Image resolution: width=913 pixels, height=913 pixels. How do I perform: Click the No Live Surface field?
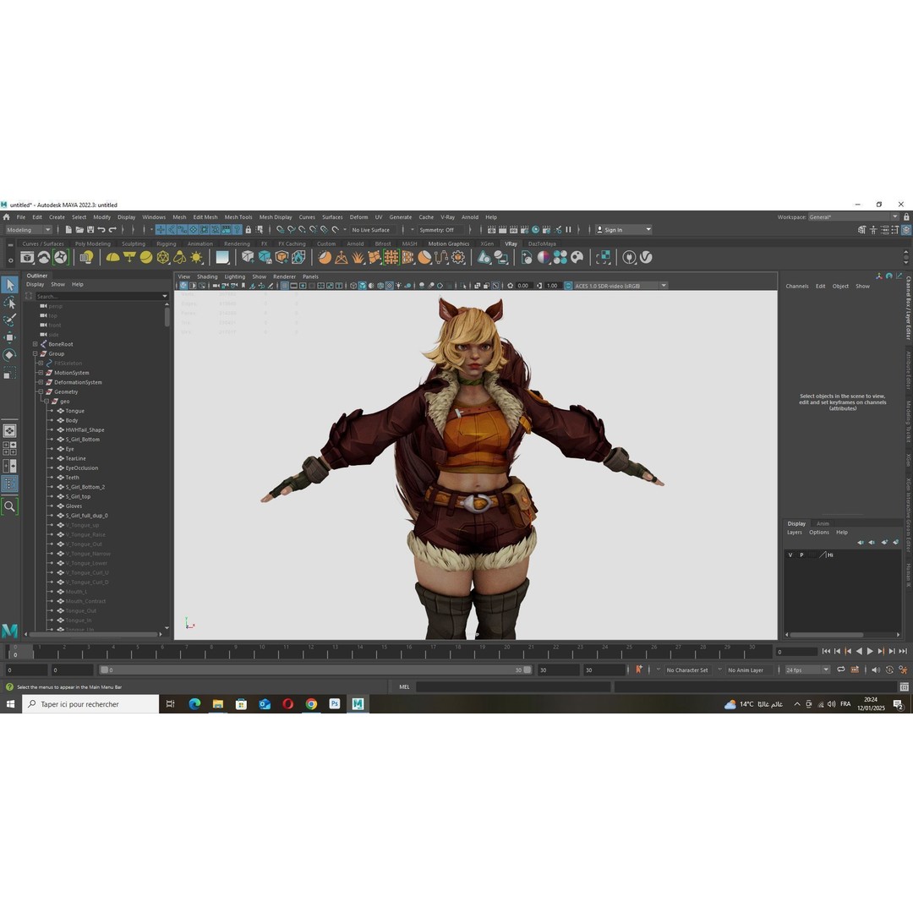click(372, 230)
